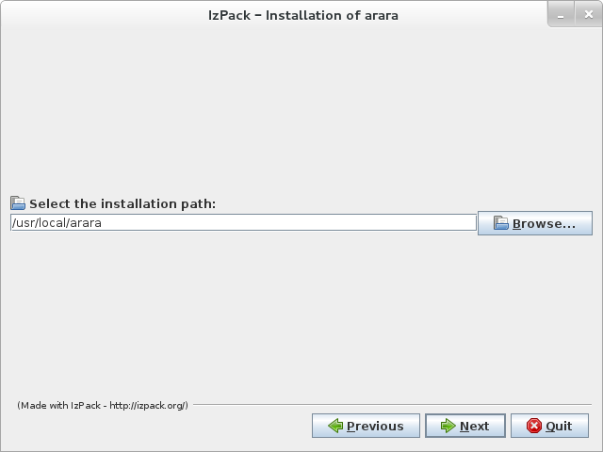Click the red X icon on Quit

(x=534, y=427)
